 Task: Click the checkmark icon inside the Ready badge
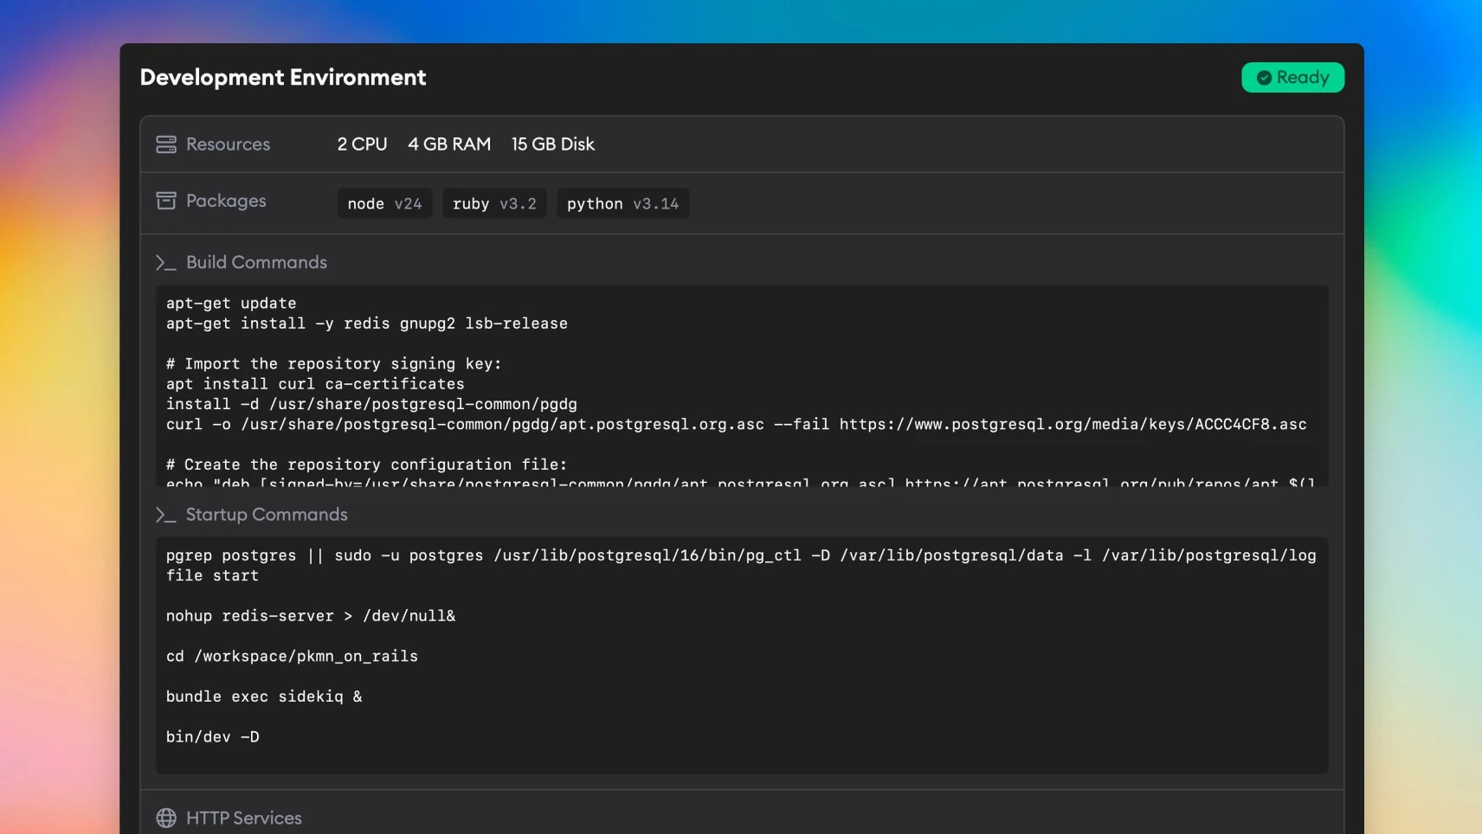[x=1263, y=77]
